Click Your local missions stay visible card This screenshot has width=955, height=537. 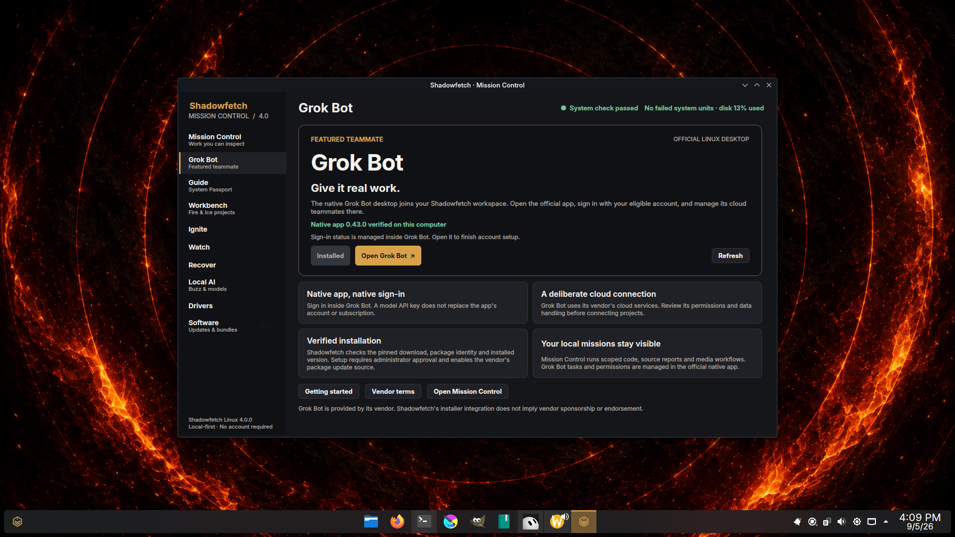[647, 353]
